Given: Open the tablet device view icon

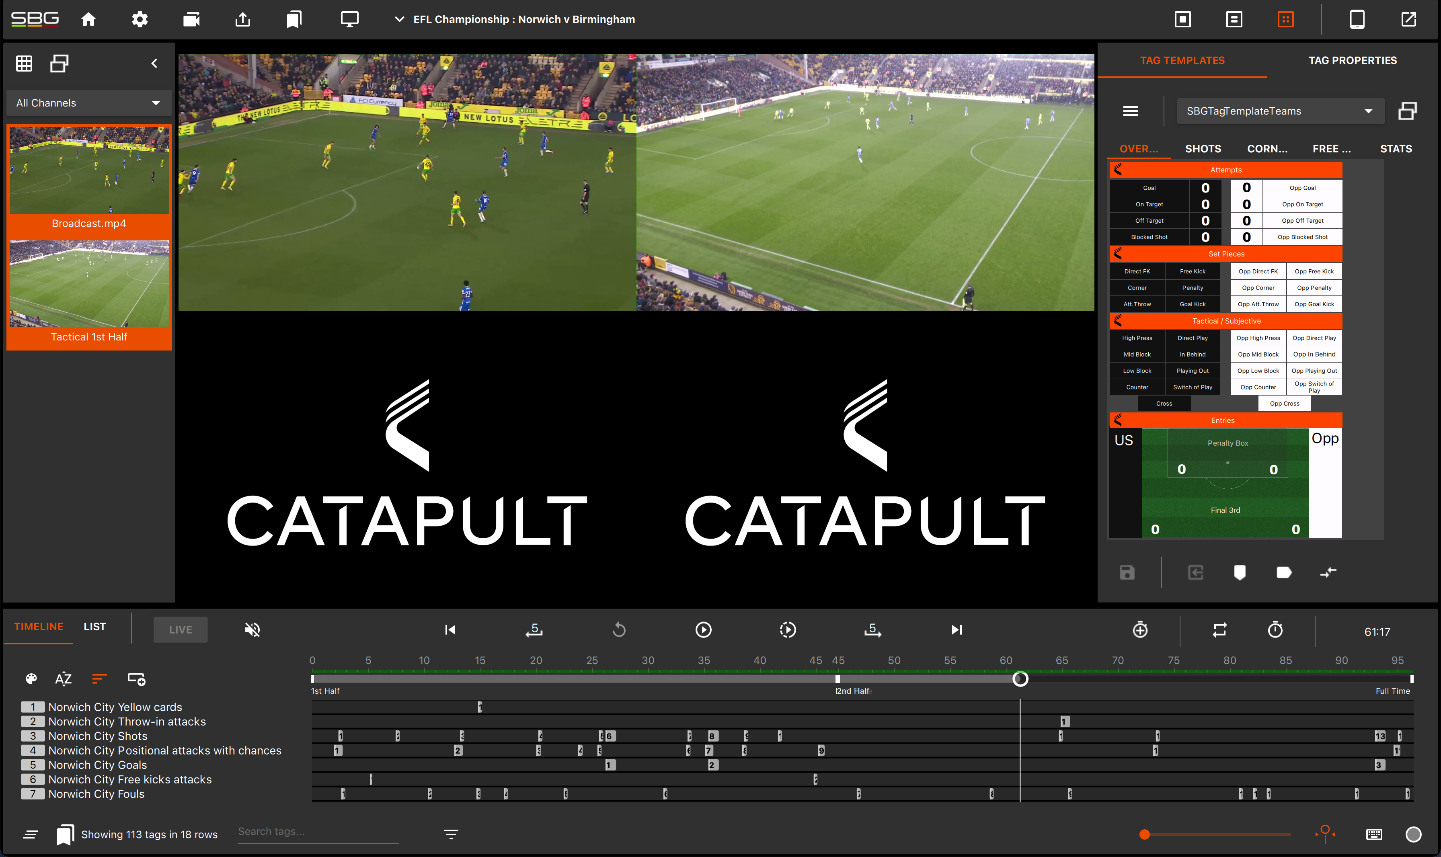Looking at the screenshot, I should [x=1357, y=20].
